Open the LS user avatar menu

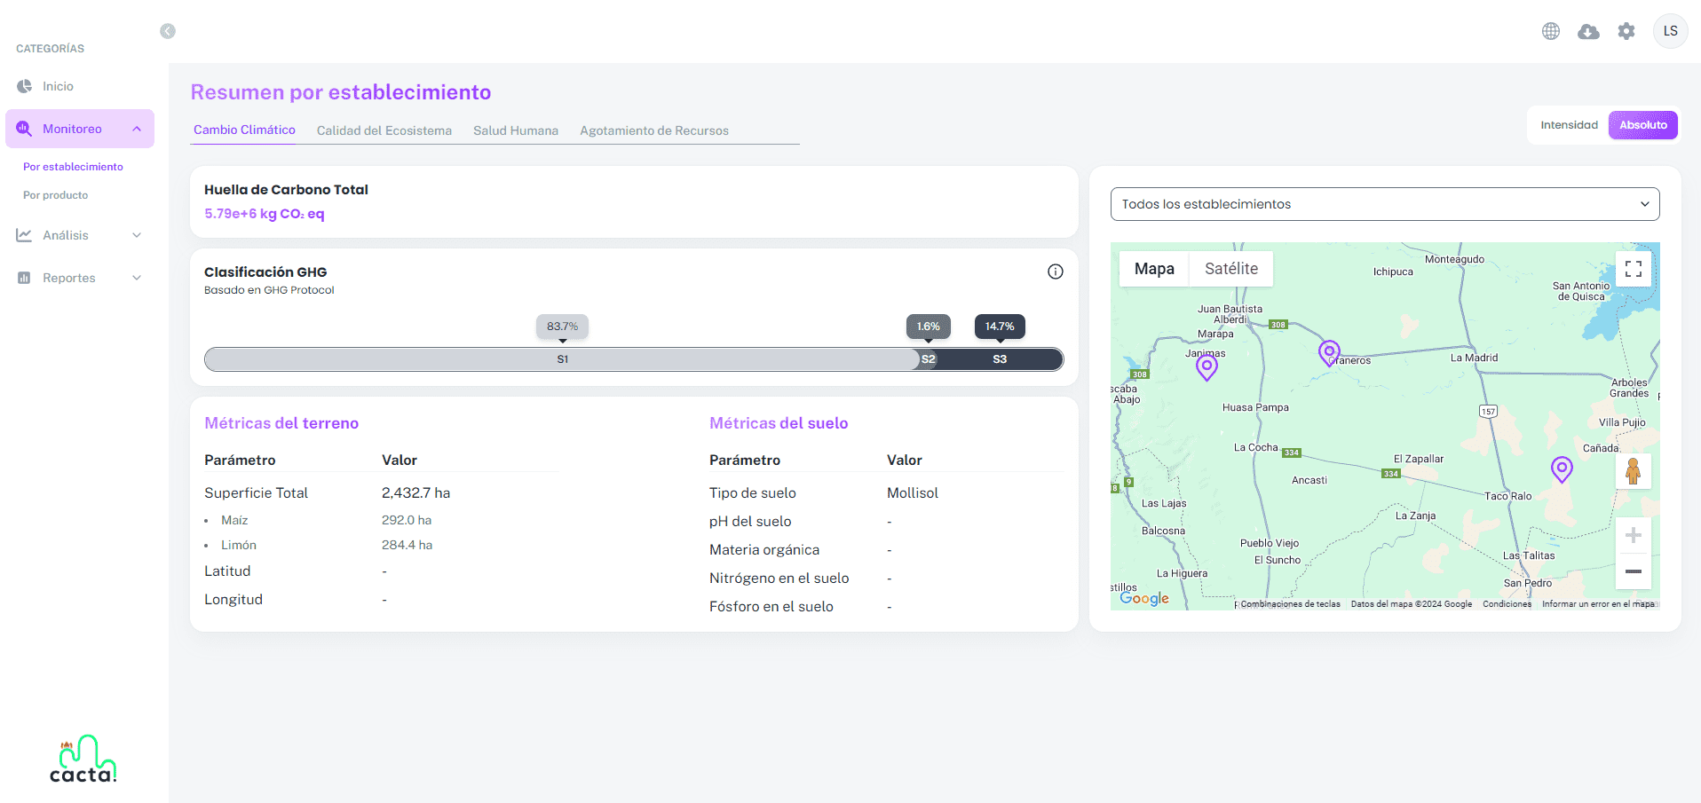coord(1670,31)
